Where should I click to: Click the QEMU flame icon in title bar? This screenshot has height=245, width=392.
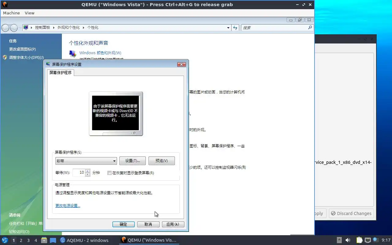5,5
